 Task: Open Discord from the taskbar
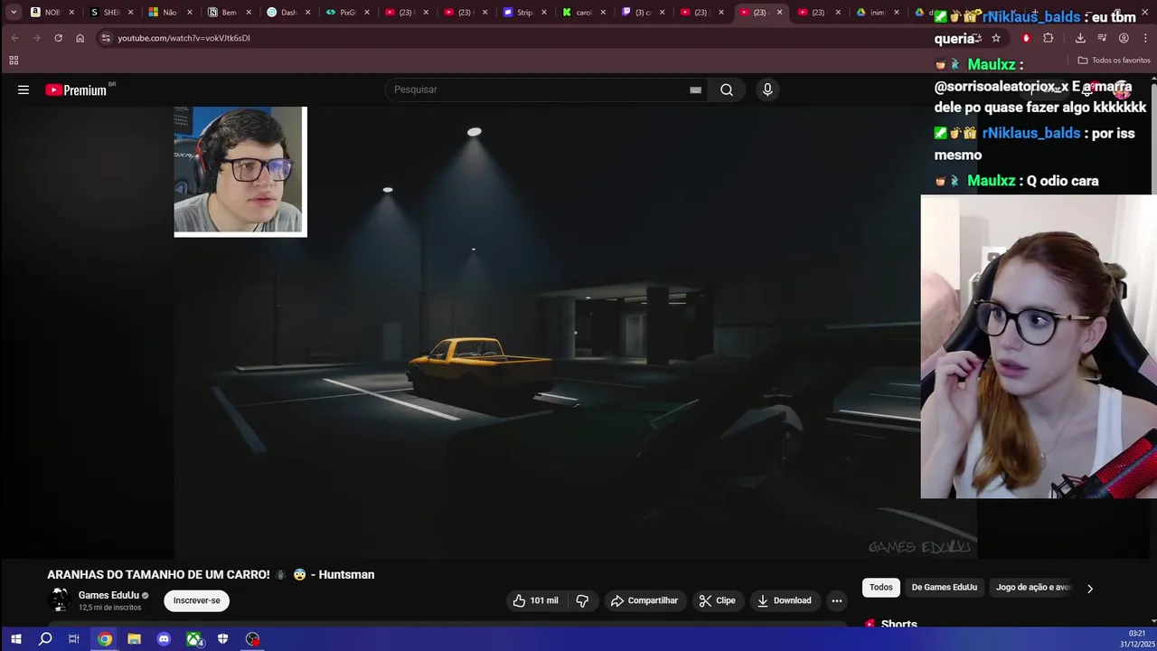click(x=164, y=639)
